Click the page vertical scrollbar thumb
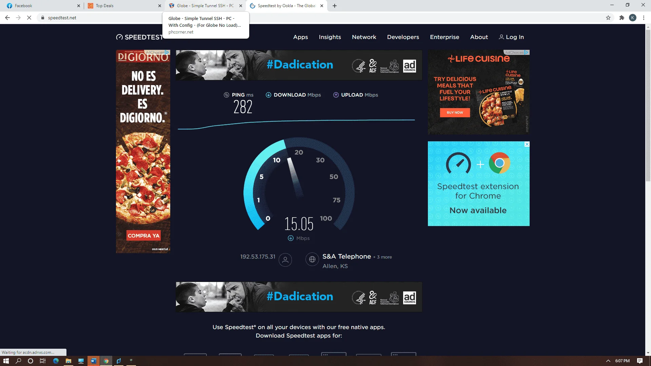 (x=648, y=106)
